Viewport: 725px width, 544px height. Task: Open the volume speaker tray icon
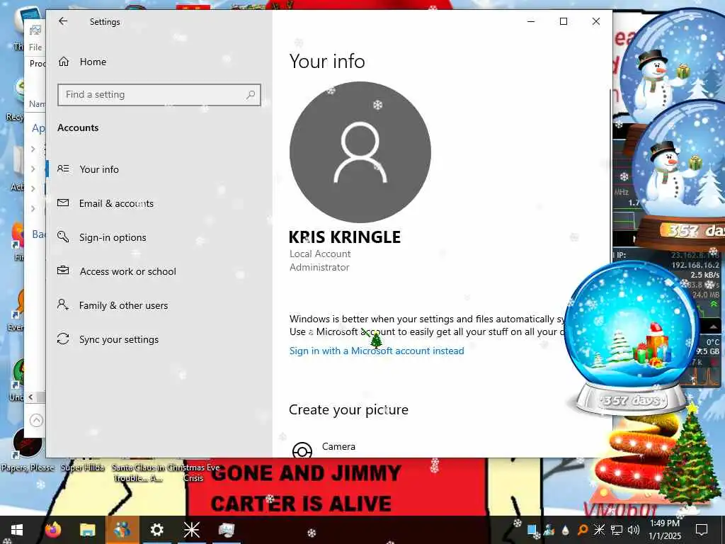click(x=634, y=530)
